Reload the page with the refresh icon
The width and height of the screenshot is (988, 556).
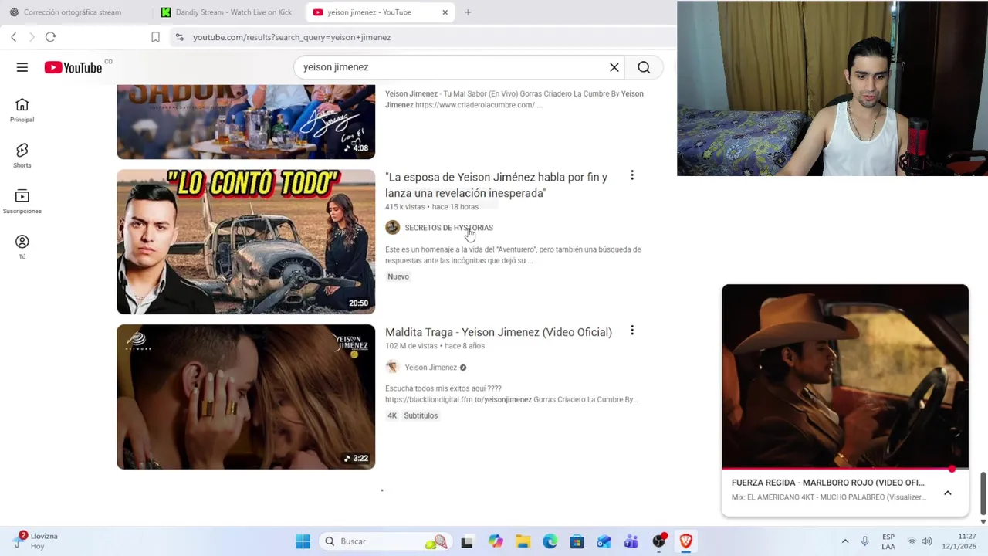click(x=50, y=37)
